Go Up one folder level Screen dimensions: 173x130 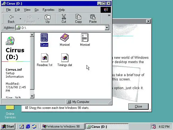click(x=48, y=19)
